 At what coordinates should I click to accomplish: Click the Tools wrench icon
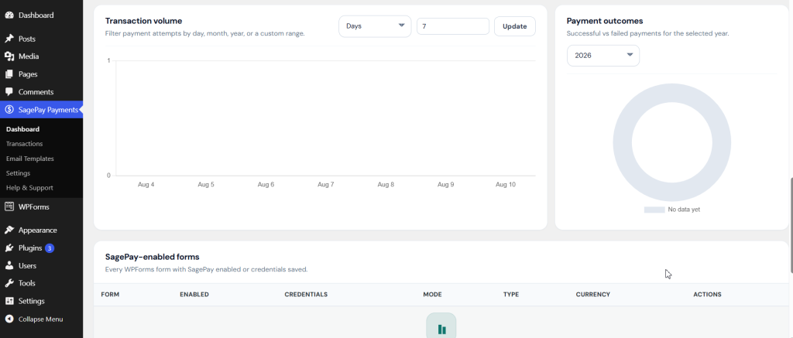click(9, 283)
